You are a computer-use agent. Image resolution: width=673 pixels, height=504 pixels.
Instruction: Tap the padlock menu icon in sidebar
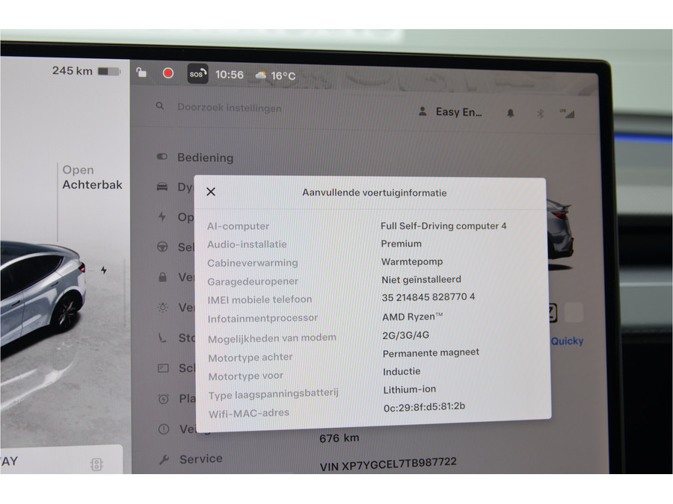163,277
